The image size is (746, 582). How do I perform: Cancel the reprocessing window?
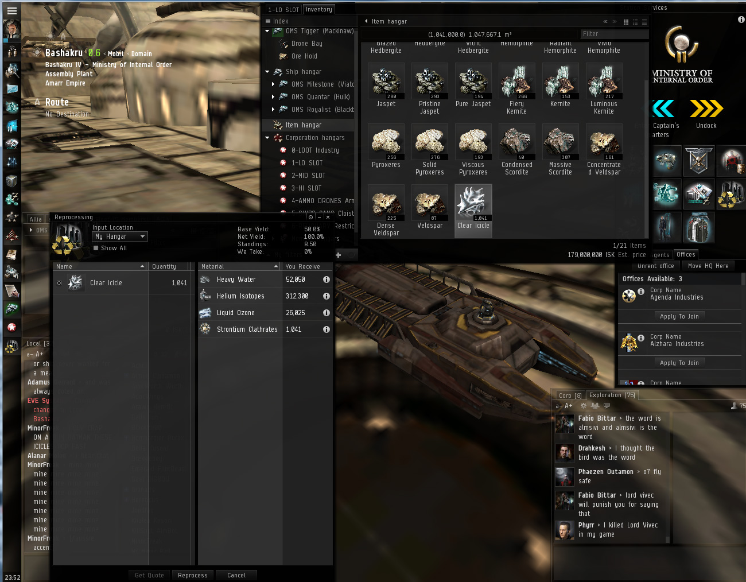click(236, 575)
